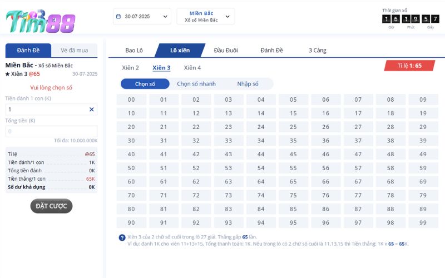
Task: Click the star icon beside Xiên 3
Action: (8, 74)
